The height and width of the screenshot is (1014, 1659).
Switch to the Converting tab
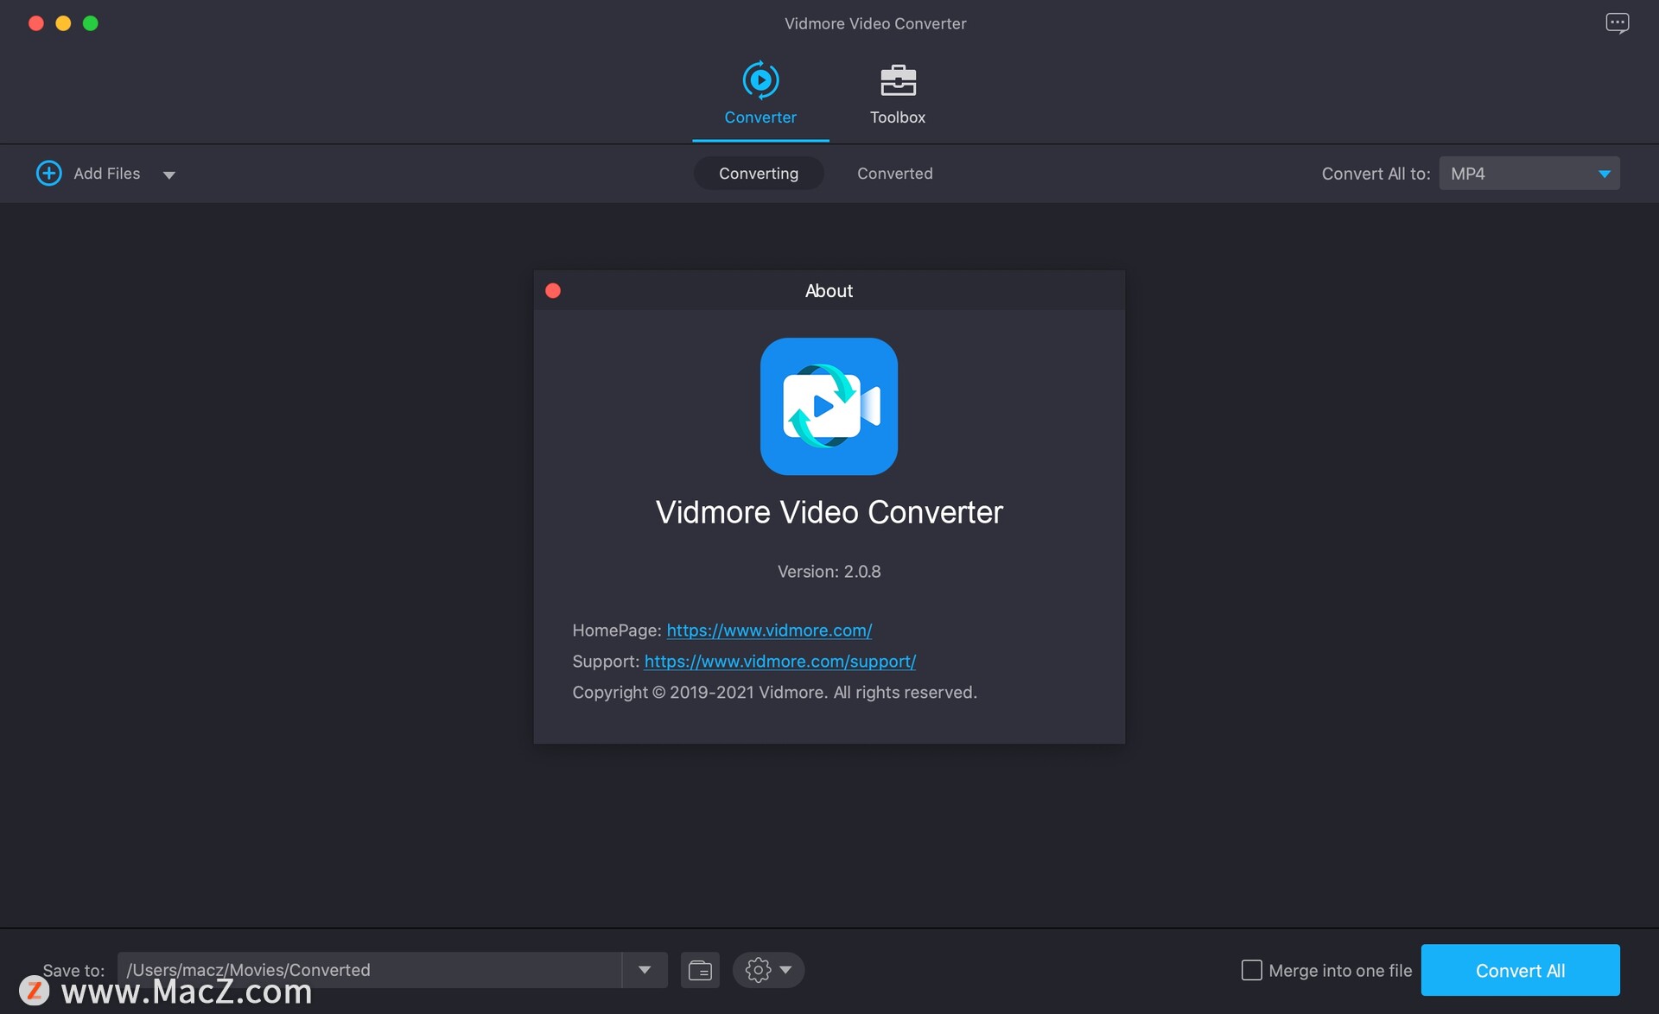pos(759,173)
